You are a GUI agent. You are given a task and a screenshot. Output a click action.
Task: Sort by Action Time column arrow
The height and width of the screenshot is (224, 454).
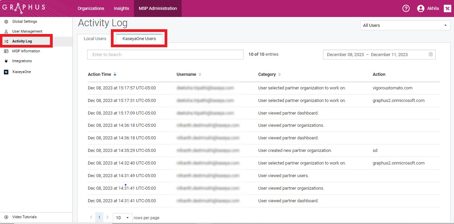click(x=115, y=74)
